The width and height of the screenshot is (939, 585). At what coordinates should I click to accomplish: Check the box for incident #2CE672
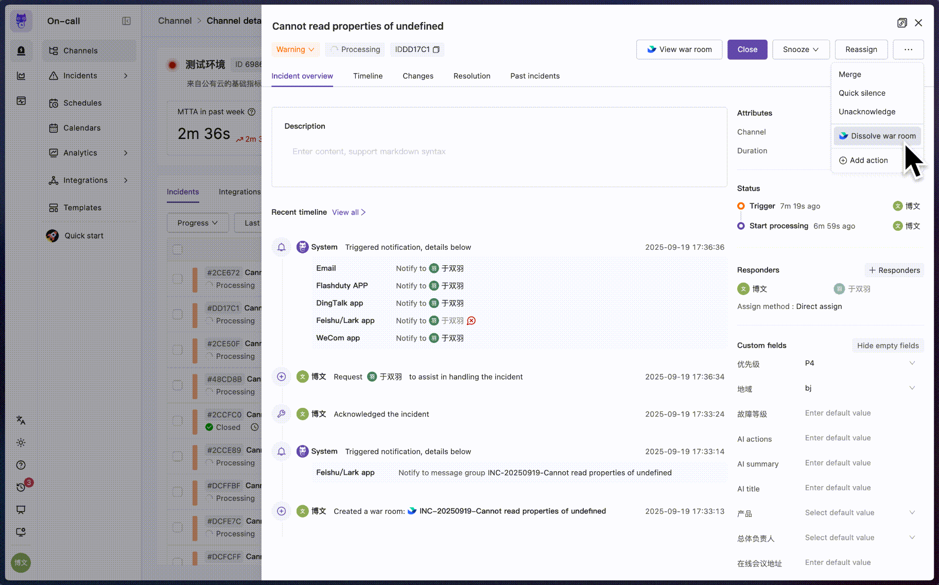tap(178, 279)
